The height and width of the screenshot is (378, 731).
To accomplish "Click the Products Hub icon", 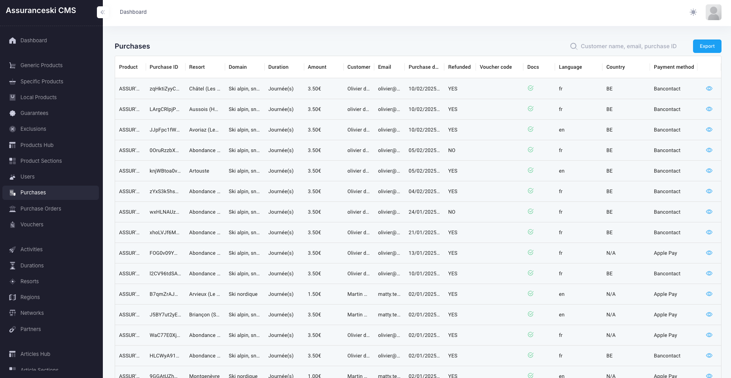I will [13, 145].
